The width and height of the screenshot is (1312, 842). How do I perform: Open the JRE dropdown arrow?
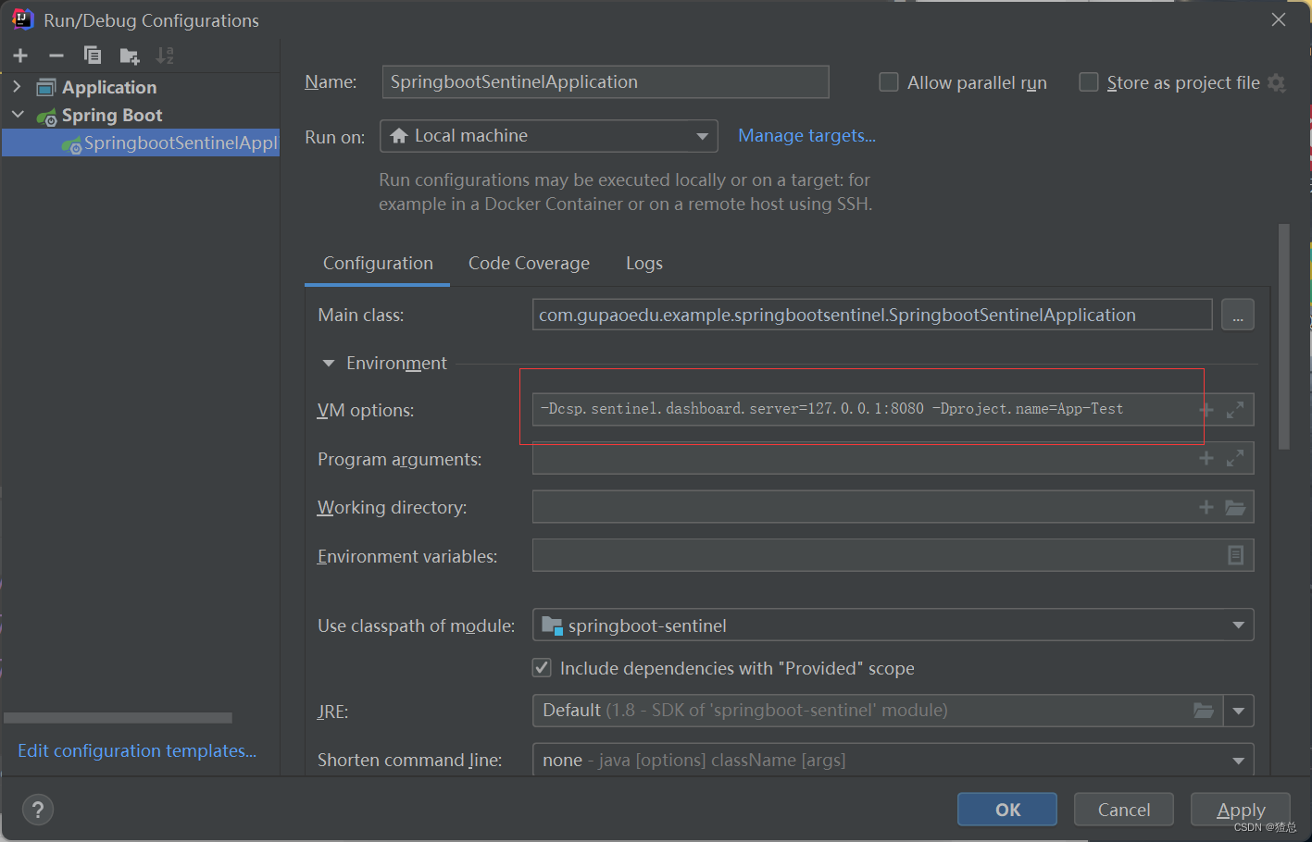coord(1239,711)
